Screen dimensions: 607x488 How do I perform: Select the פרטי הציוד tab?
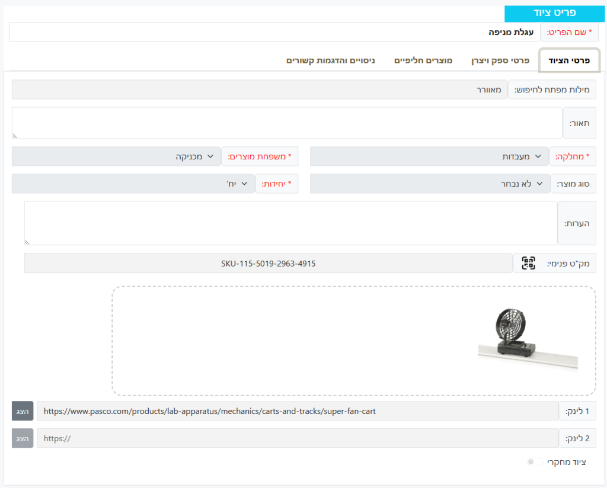point(569,60)
